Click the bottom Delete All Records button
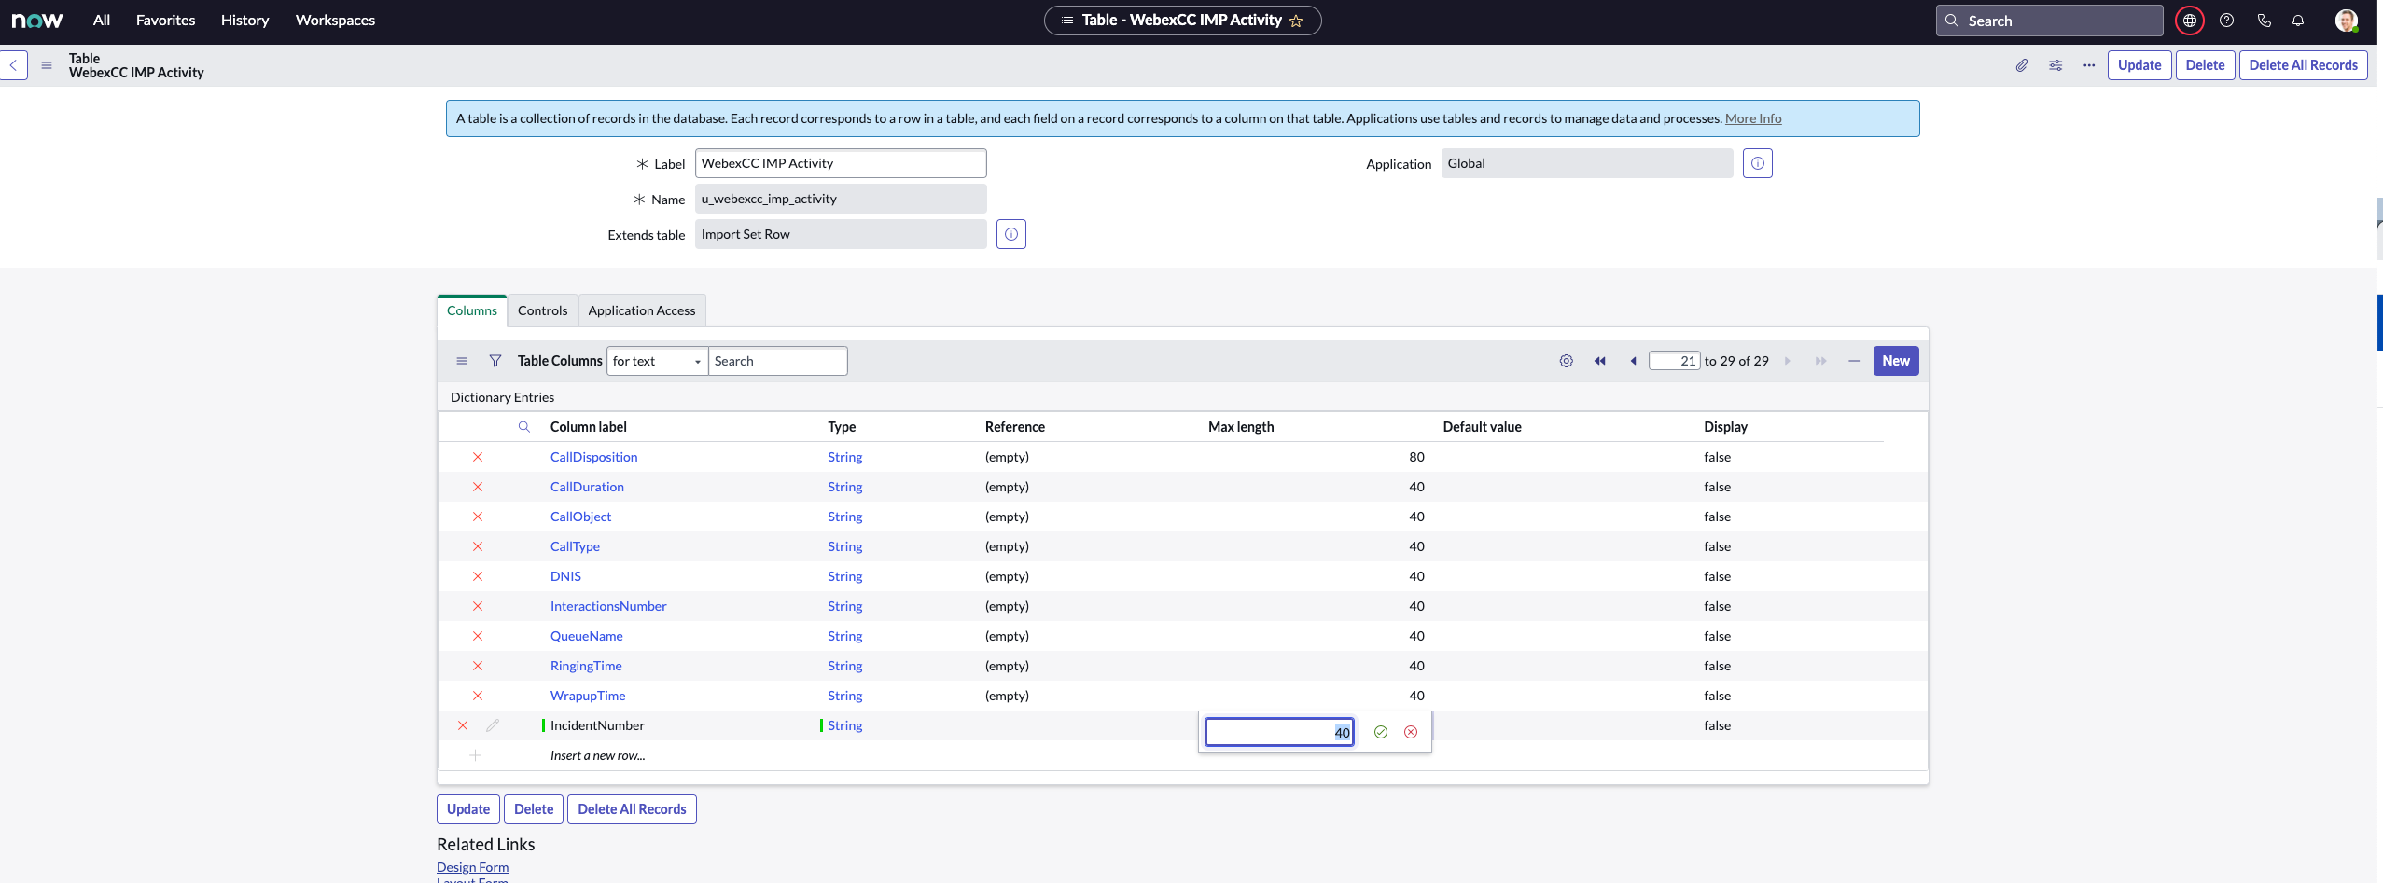 point(632,809)
